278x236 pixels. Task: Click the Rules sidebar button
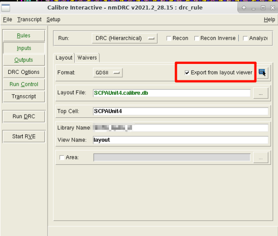tap(24, 36)
